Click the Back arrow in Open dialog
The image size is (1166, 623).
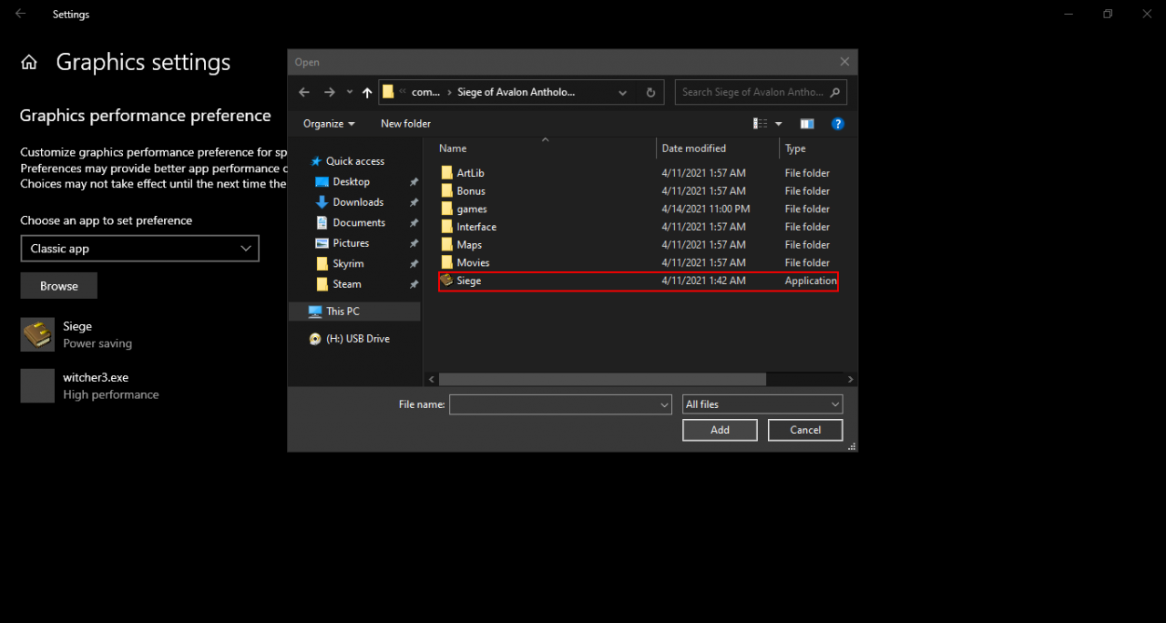coord(304,92)
